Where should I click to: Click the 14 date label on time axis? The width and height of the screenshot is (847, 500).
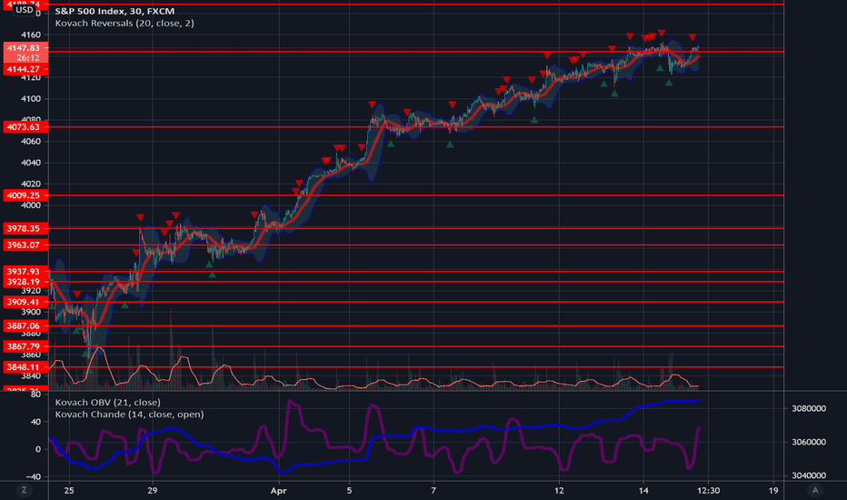coord(643,491)
